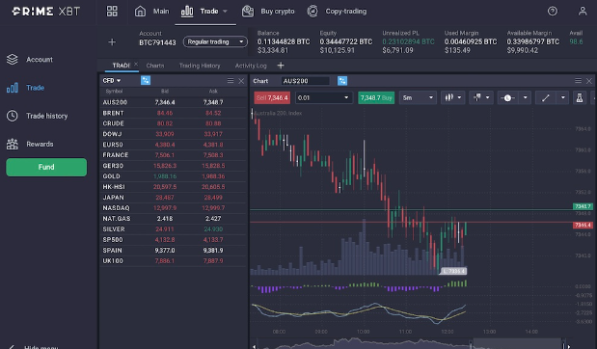Select the NASDAQ row in symbol list
The width and height of the screenshot is (597, 349).
[x=174, y=208]
